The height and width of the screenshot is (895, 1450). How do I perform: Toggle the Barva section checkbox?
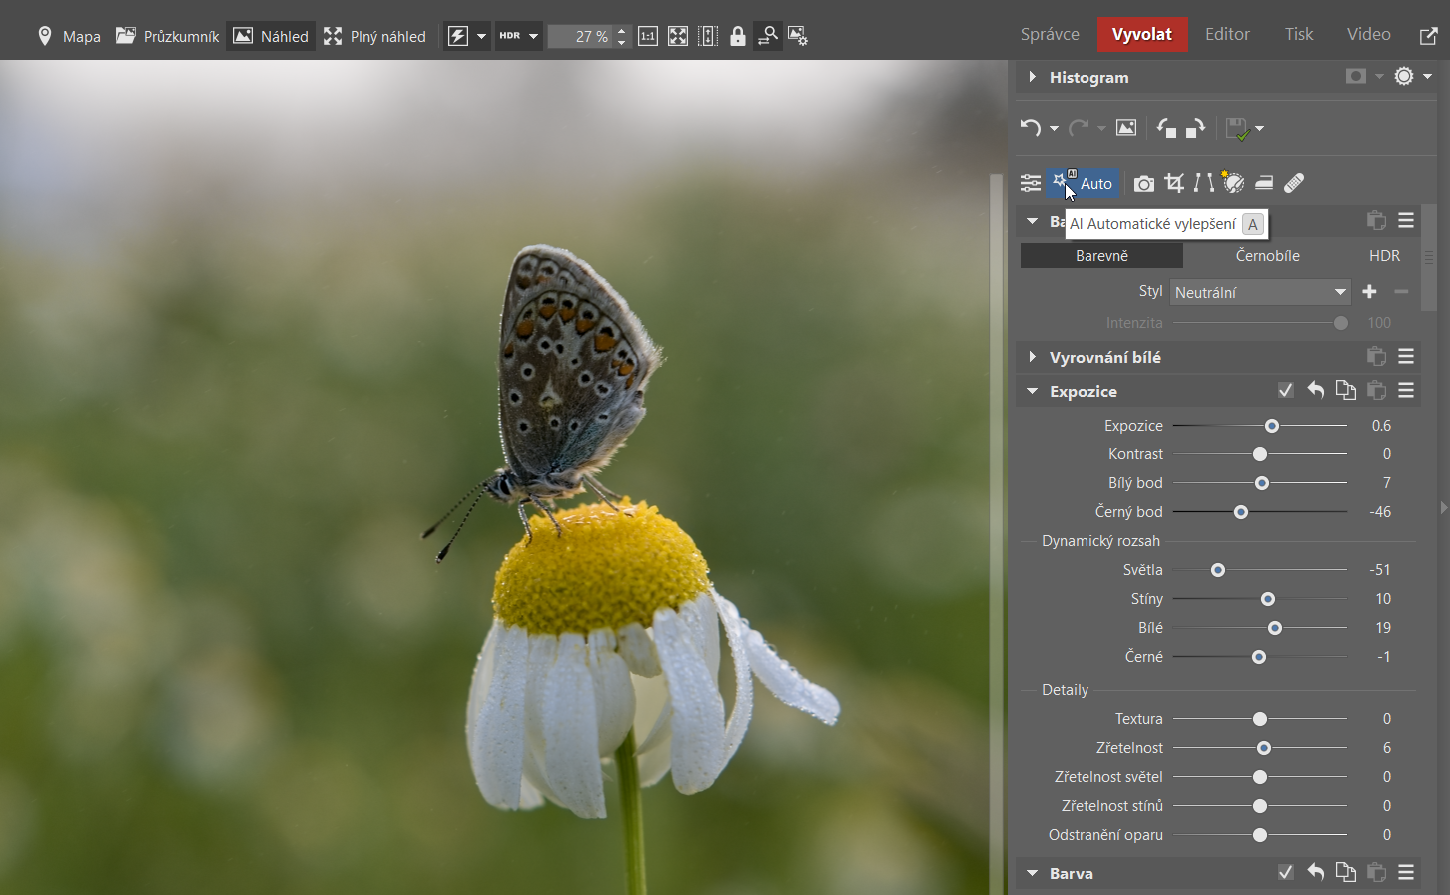1286,873
